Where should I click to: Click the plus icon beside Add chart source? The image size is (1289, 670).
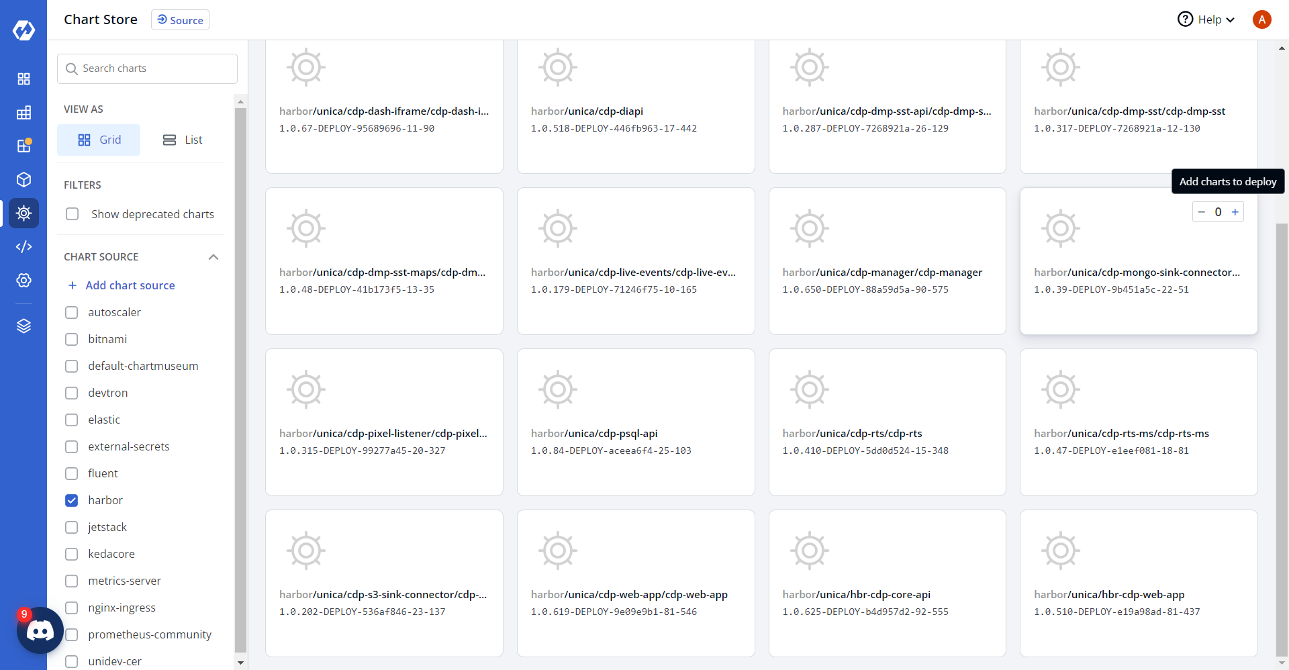[73, 285]
